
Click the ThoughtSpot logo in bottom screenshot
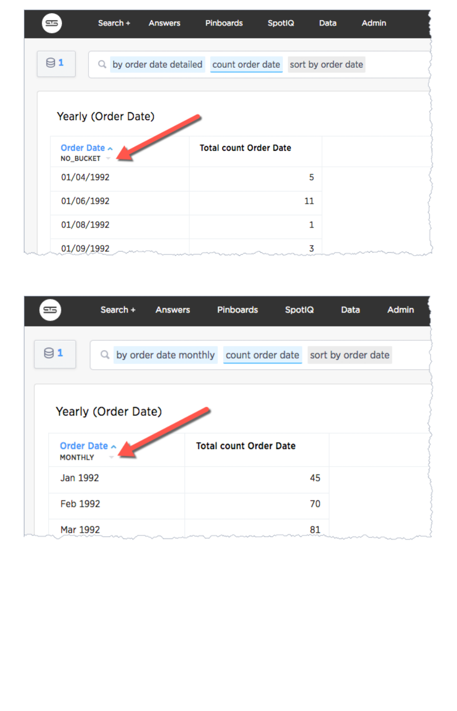[x=50, y=310]
